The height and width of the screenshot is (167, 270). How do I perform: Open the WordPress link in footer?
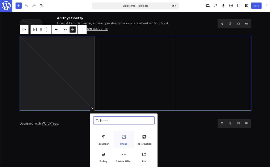(50, 123)
